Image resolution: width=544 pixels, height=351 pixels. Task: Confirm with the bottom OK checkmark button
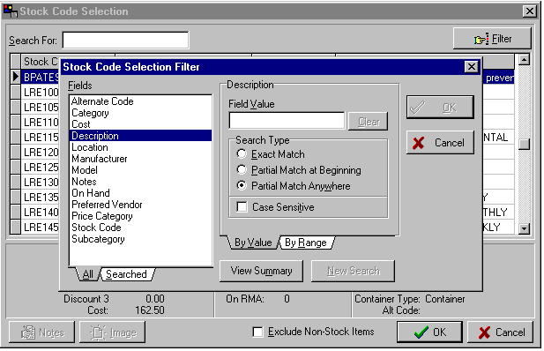429,332
